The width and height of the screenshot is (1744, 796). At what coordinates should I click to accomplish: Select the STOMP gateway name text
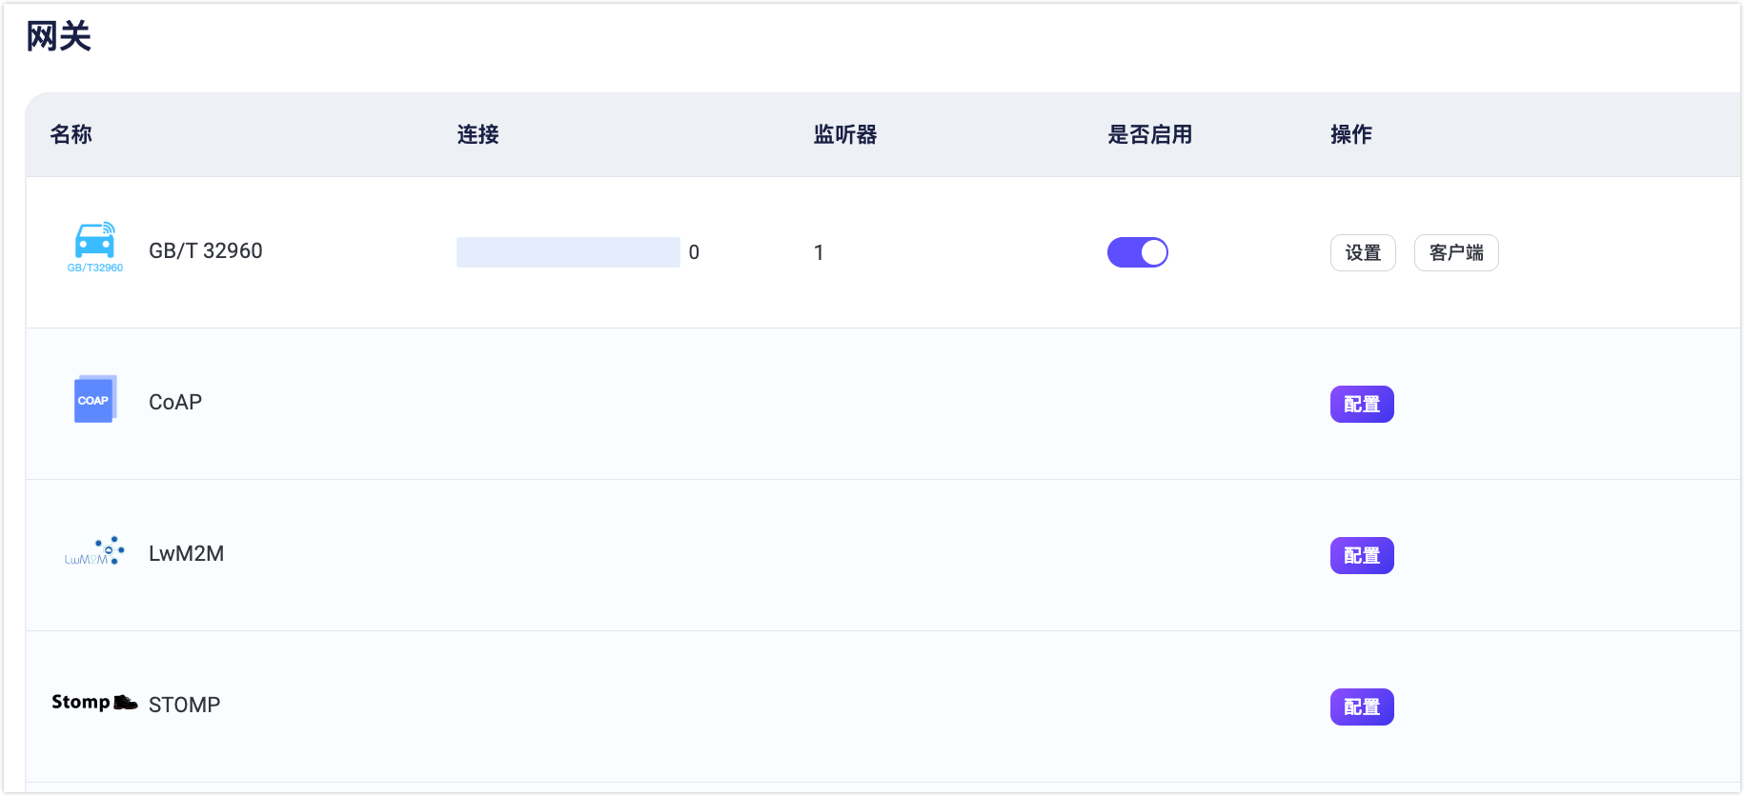185,705
